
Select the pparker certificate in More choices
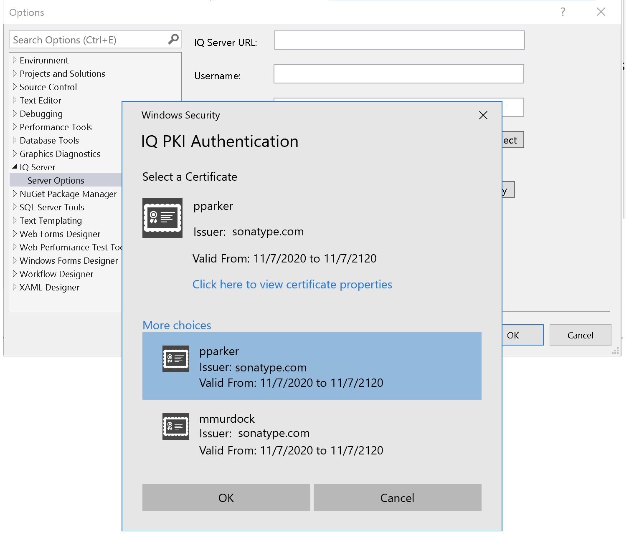coord(312,366)
